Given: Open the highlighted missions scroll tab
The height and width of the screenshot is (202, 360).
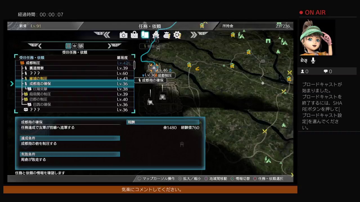Looking at the screenshot, I should (x=145, y=35).
